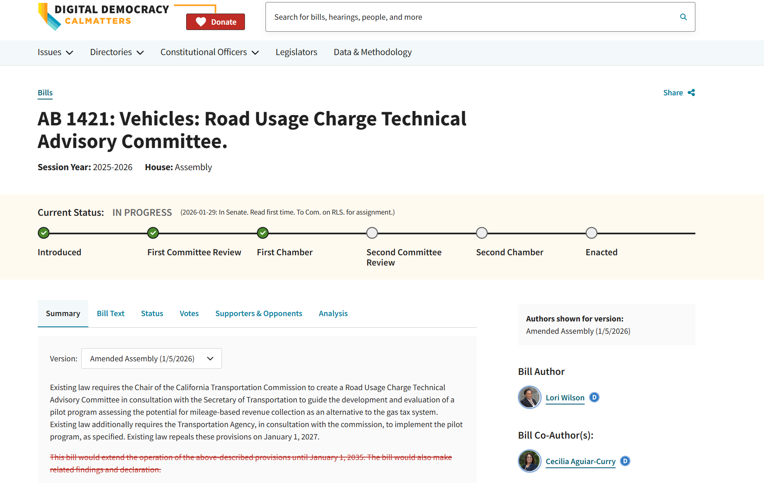Click the First Chamber checkmark marker
This screenshot has height=483, width=764.
pyautogui.click(x=263, y=233)
